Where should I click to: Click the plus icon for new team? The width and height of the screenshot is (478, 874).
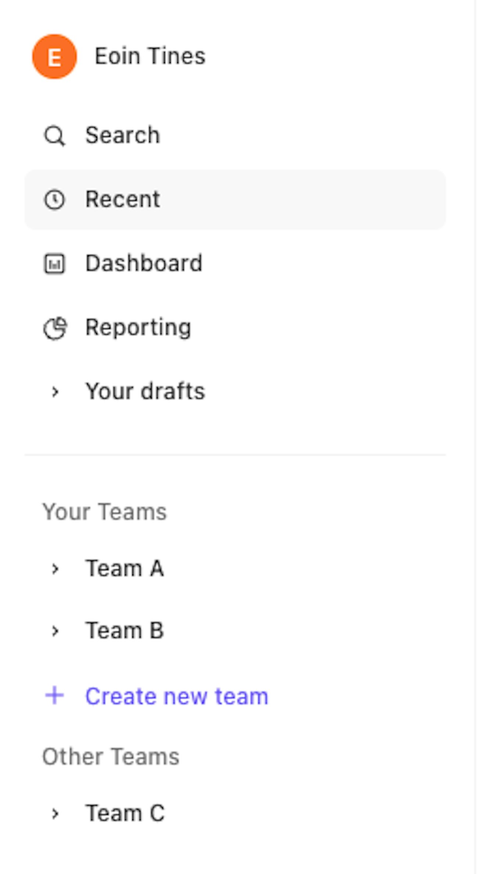tap(54, 695)
